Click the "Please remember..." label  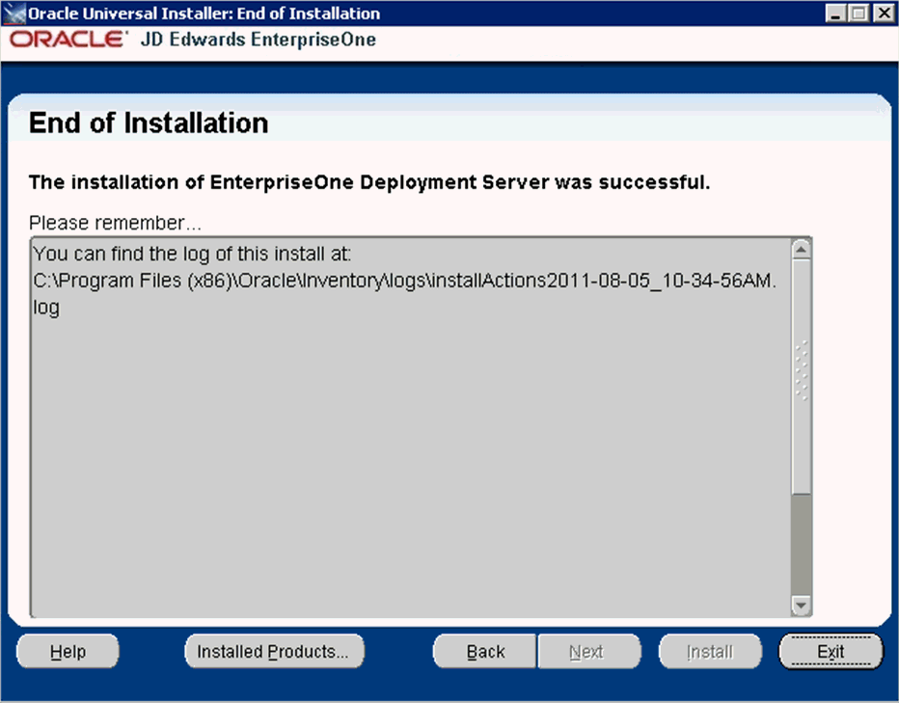tap(115, 223)
